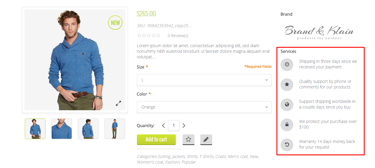
Task: Click the warranty money back arrow icon
Action: click(x=287, y=145)
